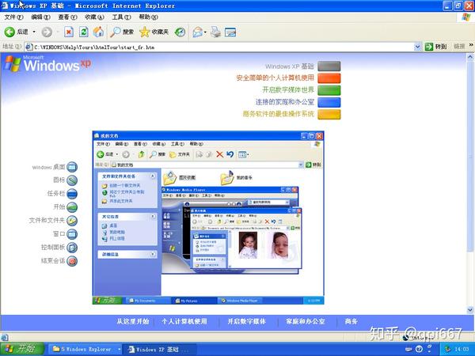This screenshot has width=475, height=356.
Task: Open the 5 Windows Explorer taskbar group
Action: [x=85, y=349]
